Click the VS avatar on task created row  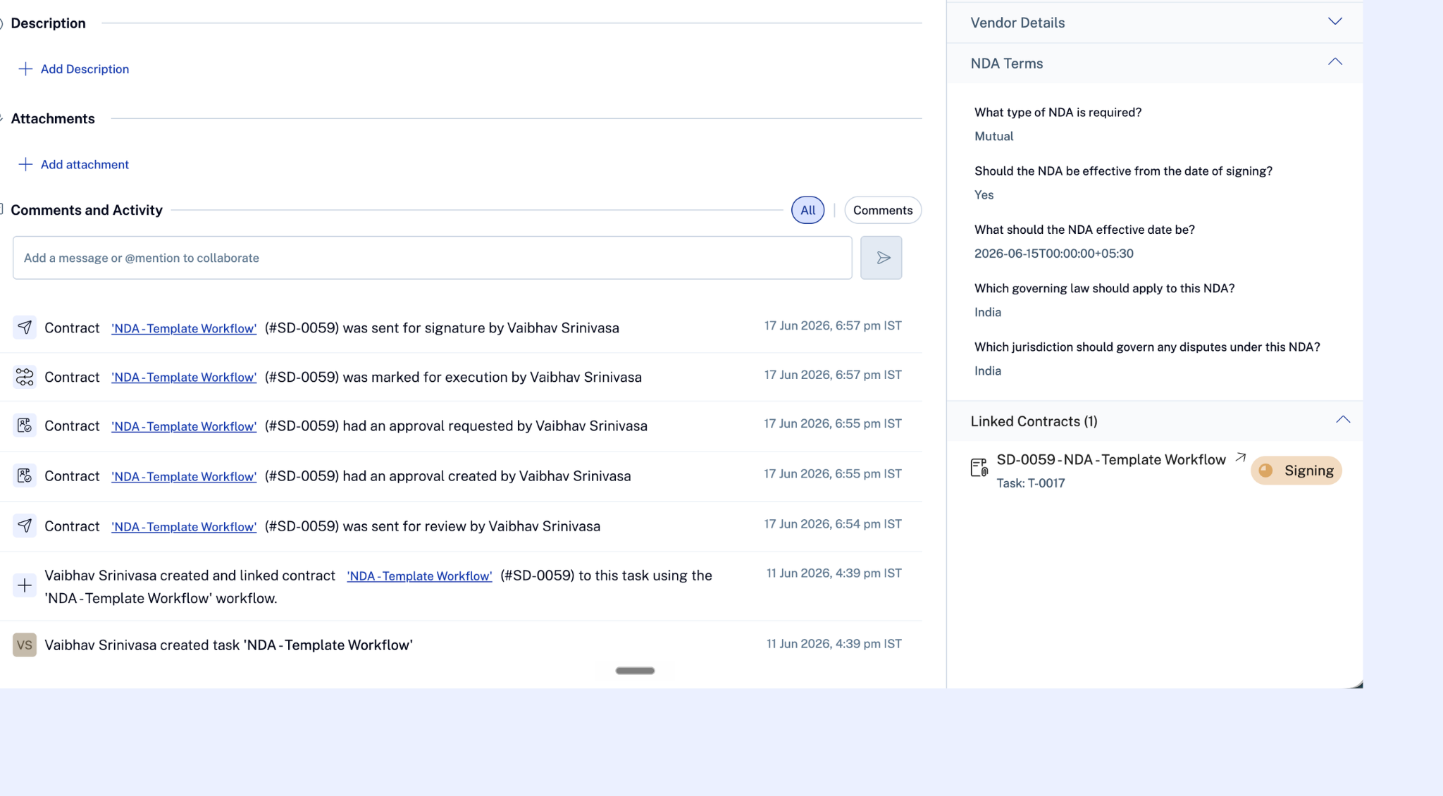[x=25, y=645]
